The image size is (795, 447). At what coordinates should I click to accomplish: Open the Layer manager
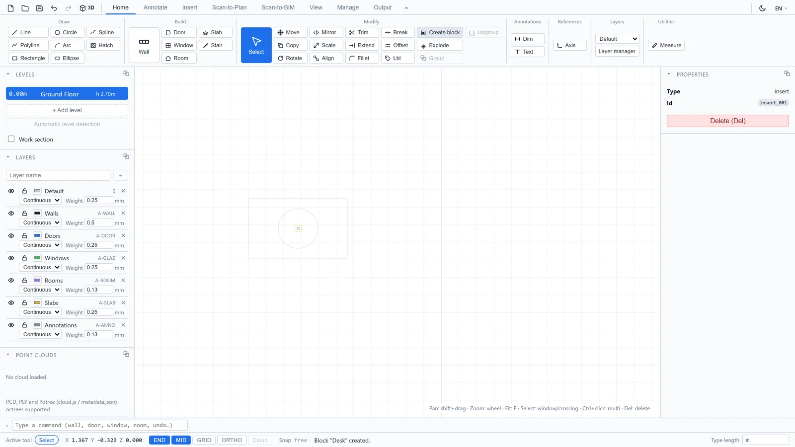point(617,51)
